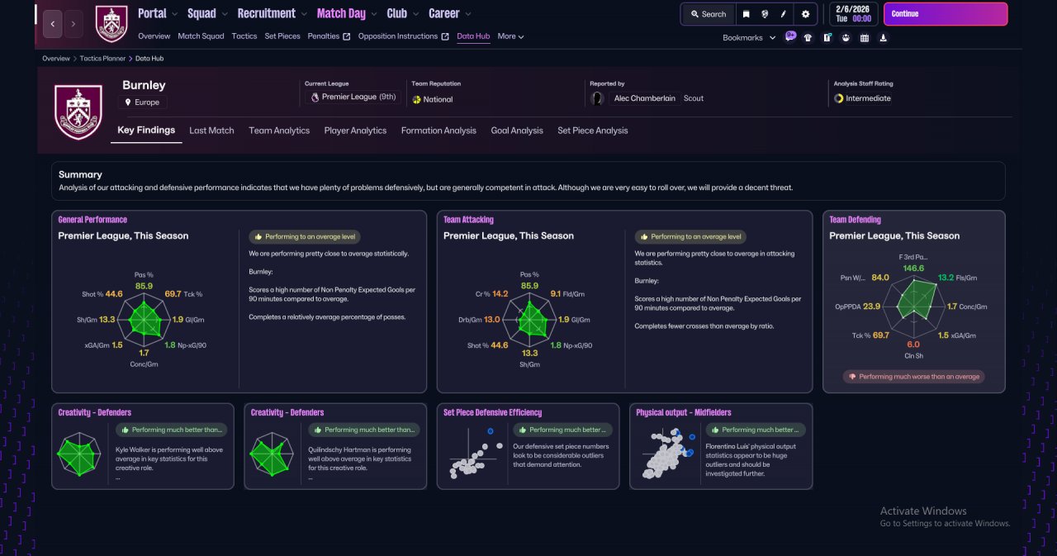
Task: Open Match Squad submenu item
Action: 201,36
